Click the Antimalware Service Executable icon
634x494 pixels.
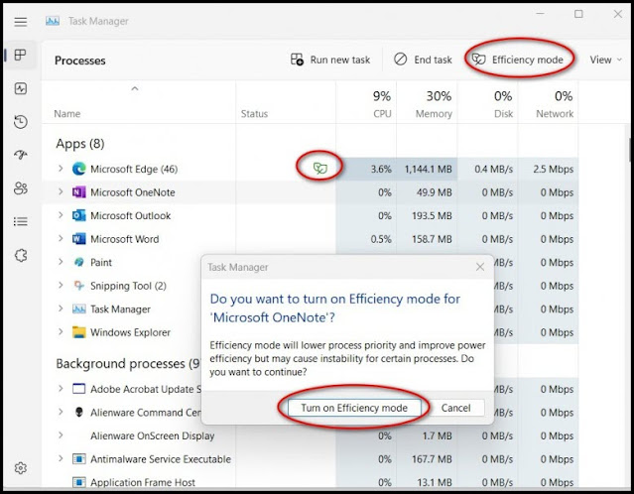[x=78, y=459]
